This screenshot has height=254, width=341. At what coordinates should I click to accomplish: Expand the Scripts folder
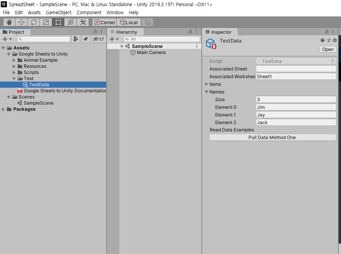click(14, 72)
